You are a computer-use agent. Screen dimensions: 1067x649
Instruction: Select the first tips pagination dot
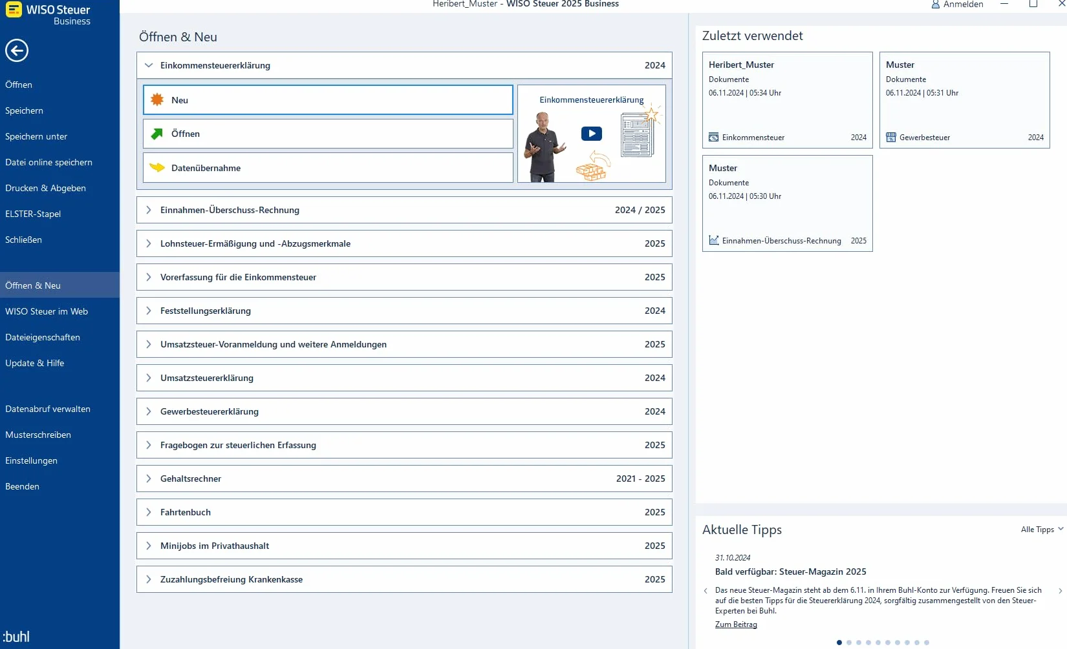point(839,643)
